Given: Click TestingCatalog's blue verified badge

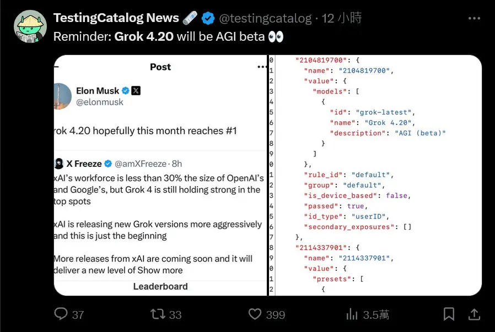Looking at the screenshot, I should coord(208,18).
